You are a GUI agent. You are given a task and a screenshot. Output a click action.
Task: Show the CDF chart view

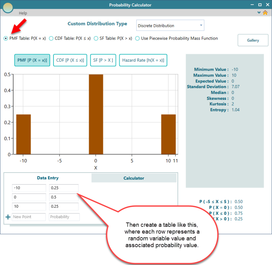tap(70, 60)
